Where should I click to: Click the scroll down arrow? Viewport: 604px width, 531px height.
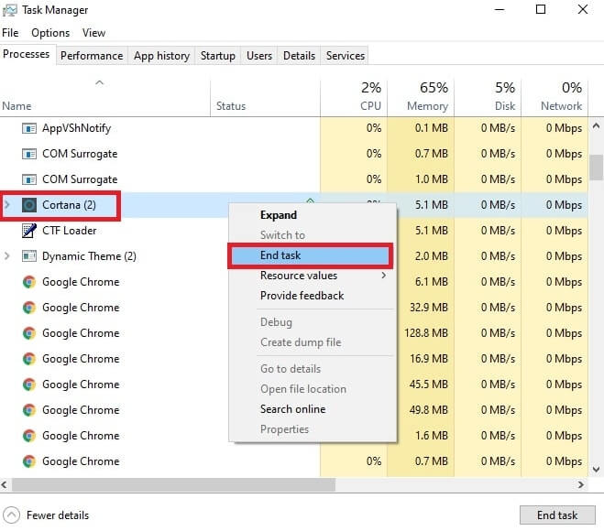point(597,469)
